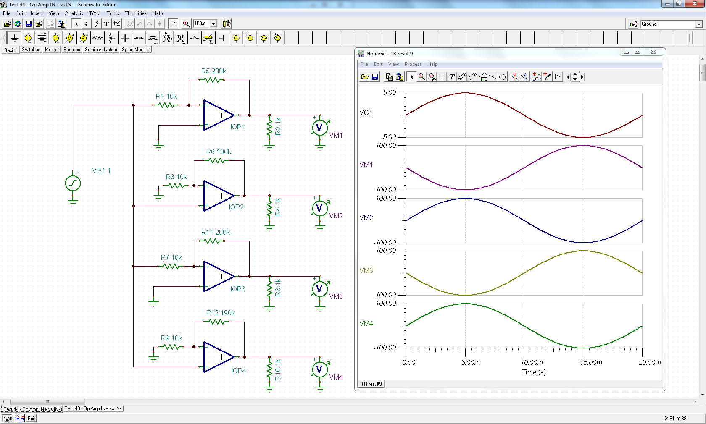Image resolution: width=706 pixels, height=424 pixels.
Task: Open the View menu in TR result window
Action: [x=393, y=64]
